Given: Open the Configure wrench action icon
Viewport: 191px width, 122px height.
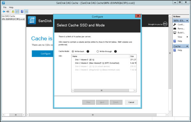Looking at the screenshot, I should pos(175,25).
